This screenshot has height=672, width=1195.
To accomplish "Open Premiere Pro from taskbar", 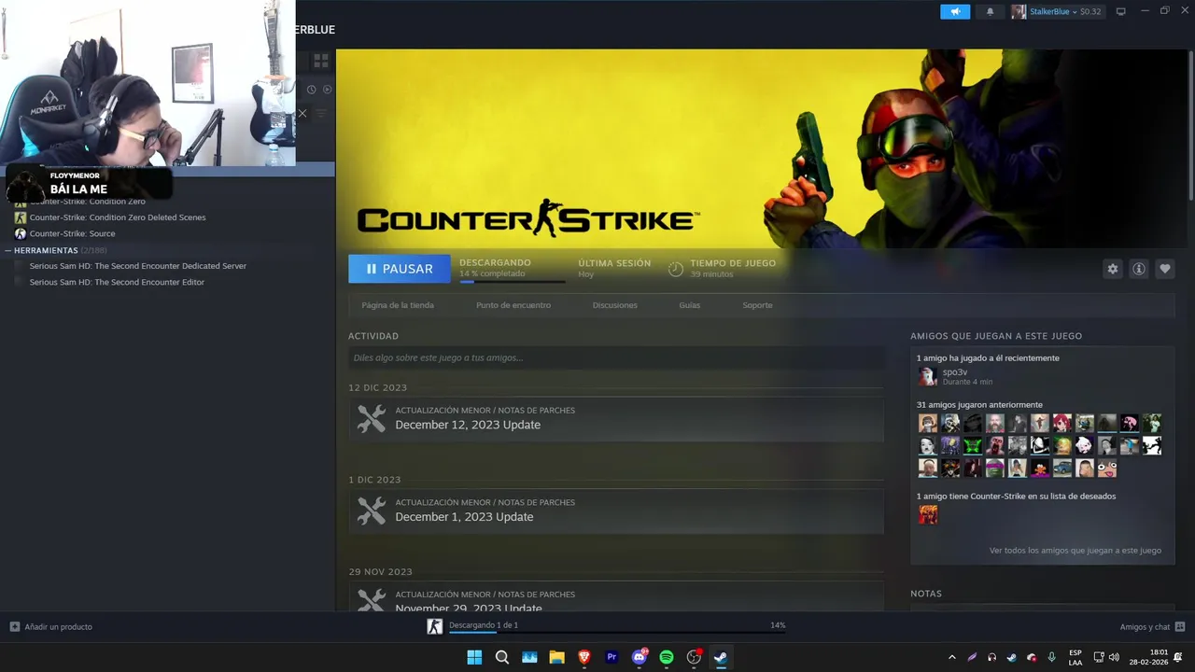I will (612, 657).
